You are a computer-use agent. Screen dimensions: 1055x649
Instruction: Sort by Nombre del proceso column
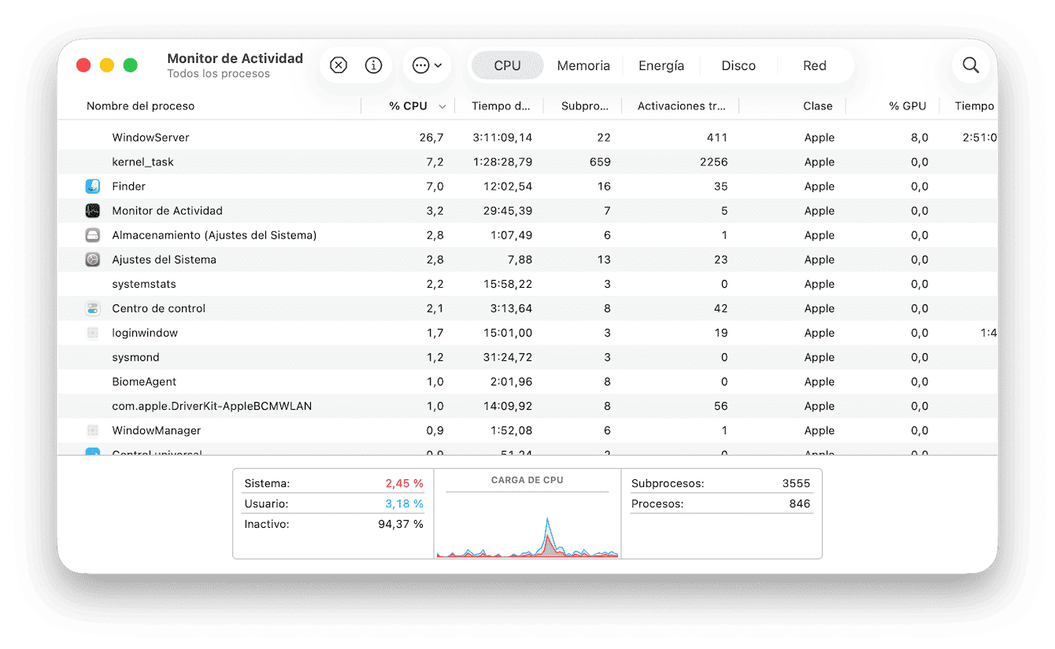[x=140, y=106]
